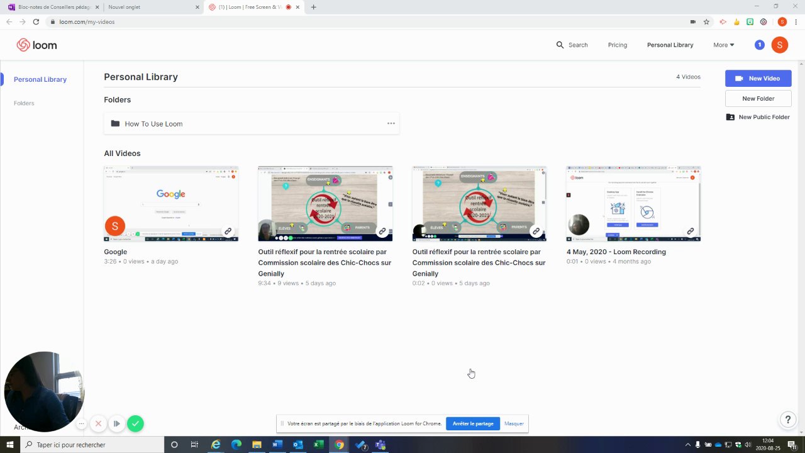The image size is (805, 453).
Task: Open File Explorer from the taskbar
Action: (257, 445)
